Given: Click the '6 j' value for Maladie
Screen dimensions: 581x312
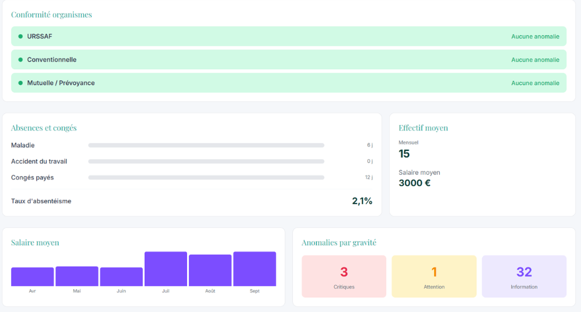Looking at the screenshot, I should tap(370, 145).
